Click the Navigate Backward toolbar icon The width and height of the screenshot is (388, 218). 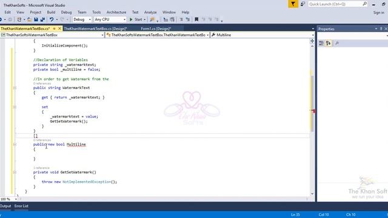(x=1, y=19)
